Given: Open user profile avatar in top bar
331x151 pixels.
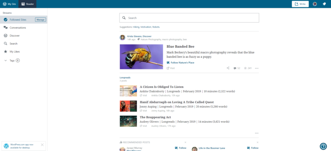Looking at the screenshot, I should click(315, 4).
